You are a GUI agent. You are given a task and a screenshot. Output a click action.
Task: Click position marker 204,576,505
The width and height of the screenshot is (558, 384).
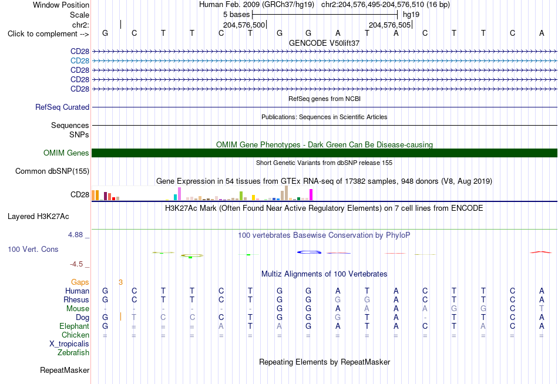389,25
